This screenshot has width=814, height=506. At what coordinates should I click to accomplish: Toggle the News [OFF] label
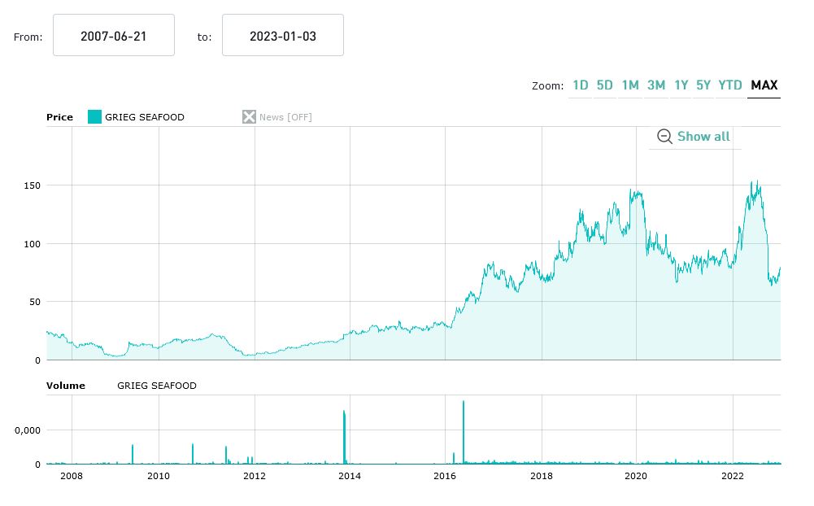pyautogui.click(x=285, y=117)
